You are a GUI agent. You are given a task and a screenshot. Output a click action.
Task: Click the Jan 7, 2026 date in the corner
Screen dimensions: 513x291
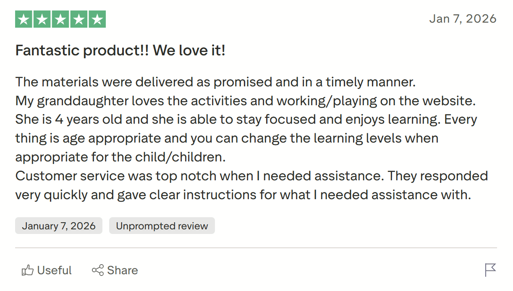pos(463,18)
